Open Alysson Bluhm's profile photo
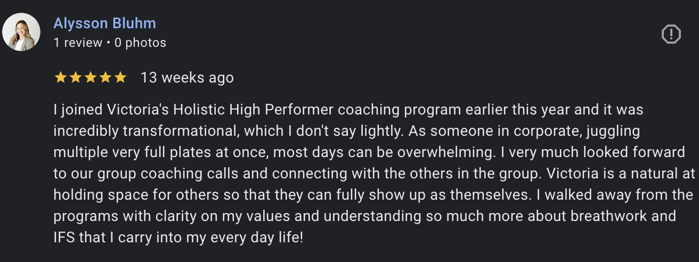 (21, 32)
